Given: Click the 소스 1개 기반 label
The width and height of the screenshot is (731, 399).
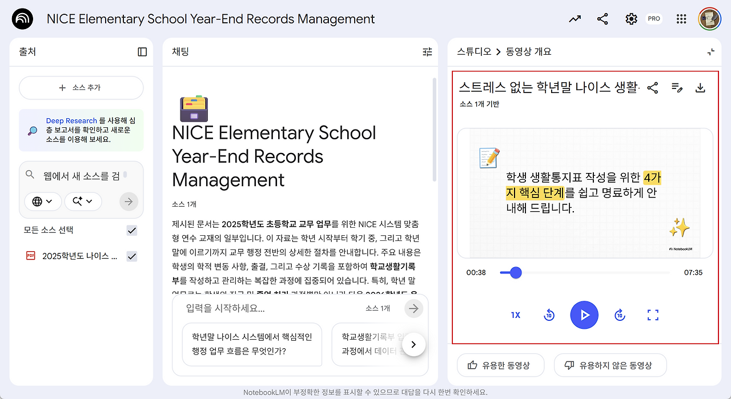Looking at the screenshot, I should point(480,104).
